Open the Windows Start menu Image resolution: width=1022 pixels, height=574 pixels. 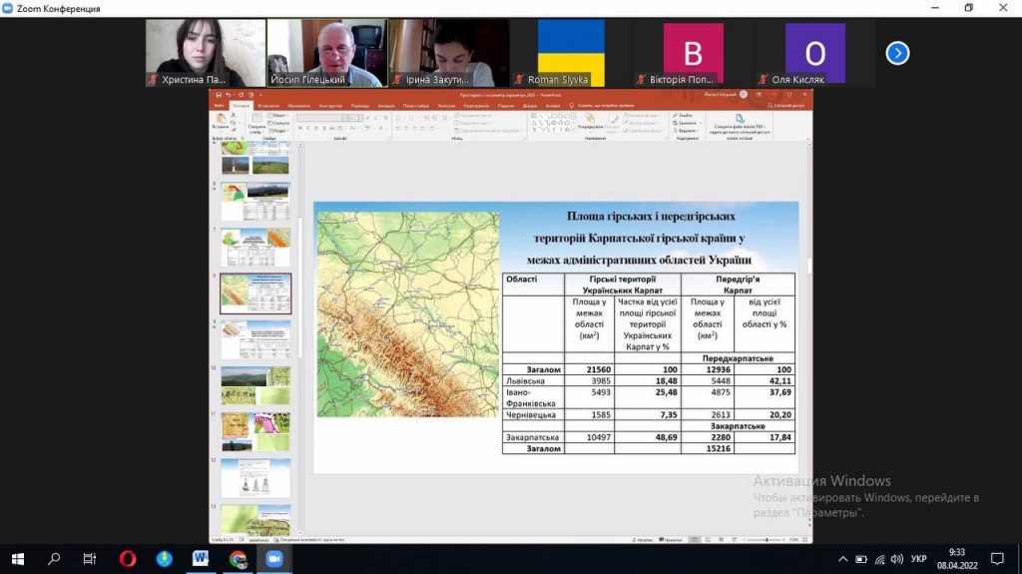(x=17, y=558)
